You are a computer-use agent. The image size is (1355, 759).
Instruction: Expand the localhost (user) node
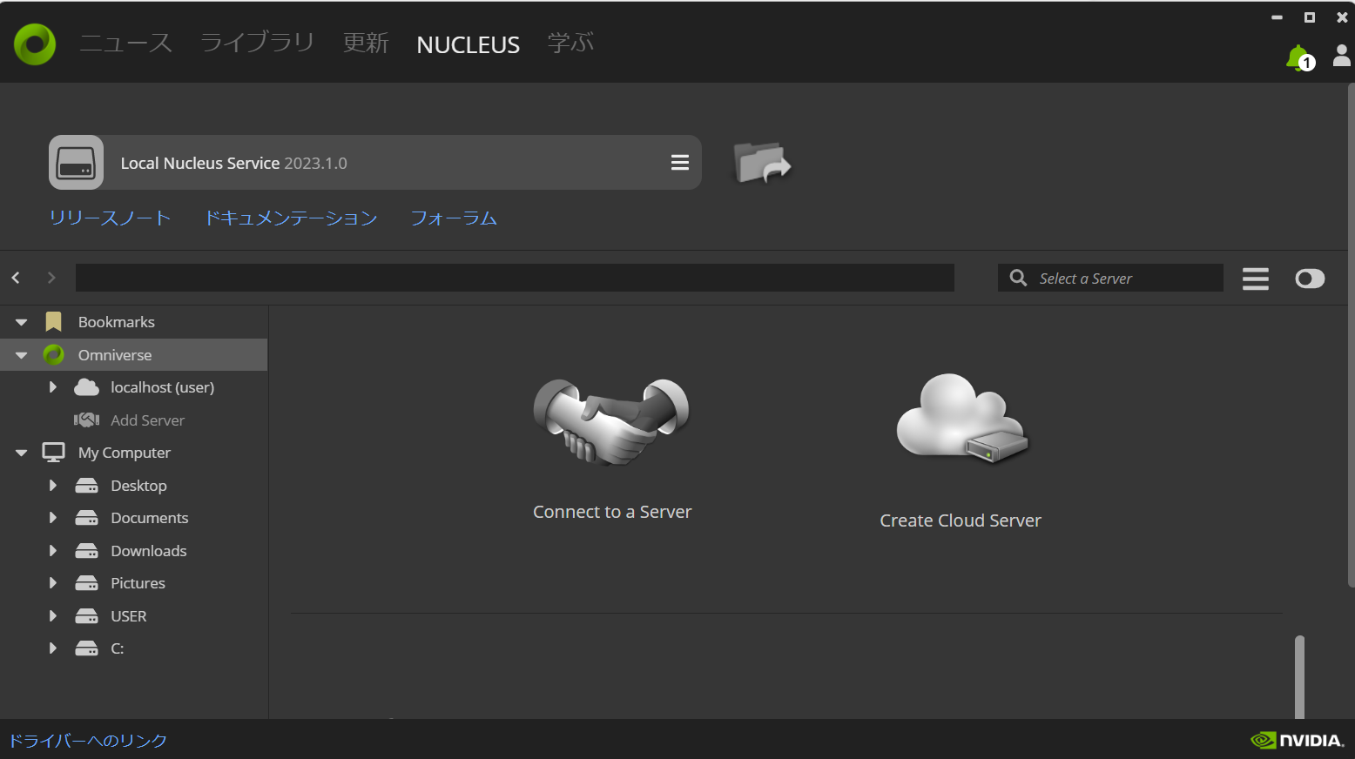coord(52,387)
